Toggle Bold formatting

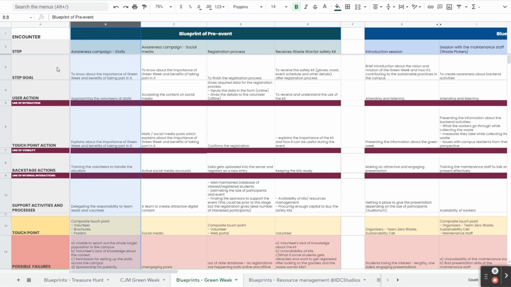point(296,7)
